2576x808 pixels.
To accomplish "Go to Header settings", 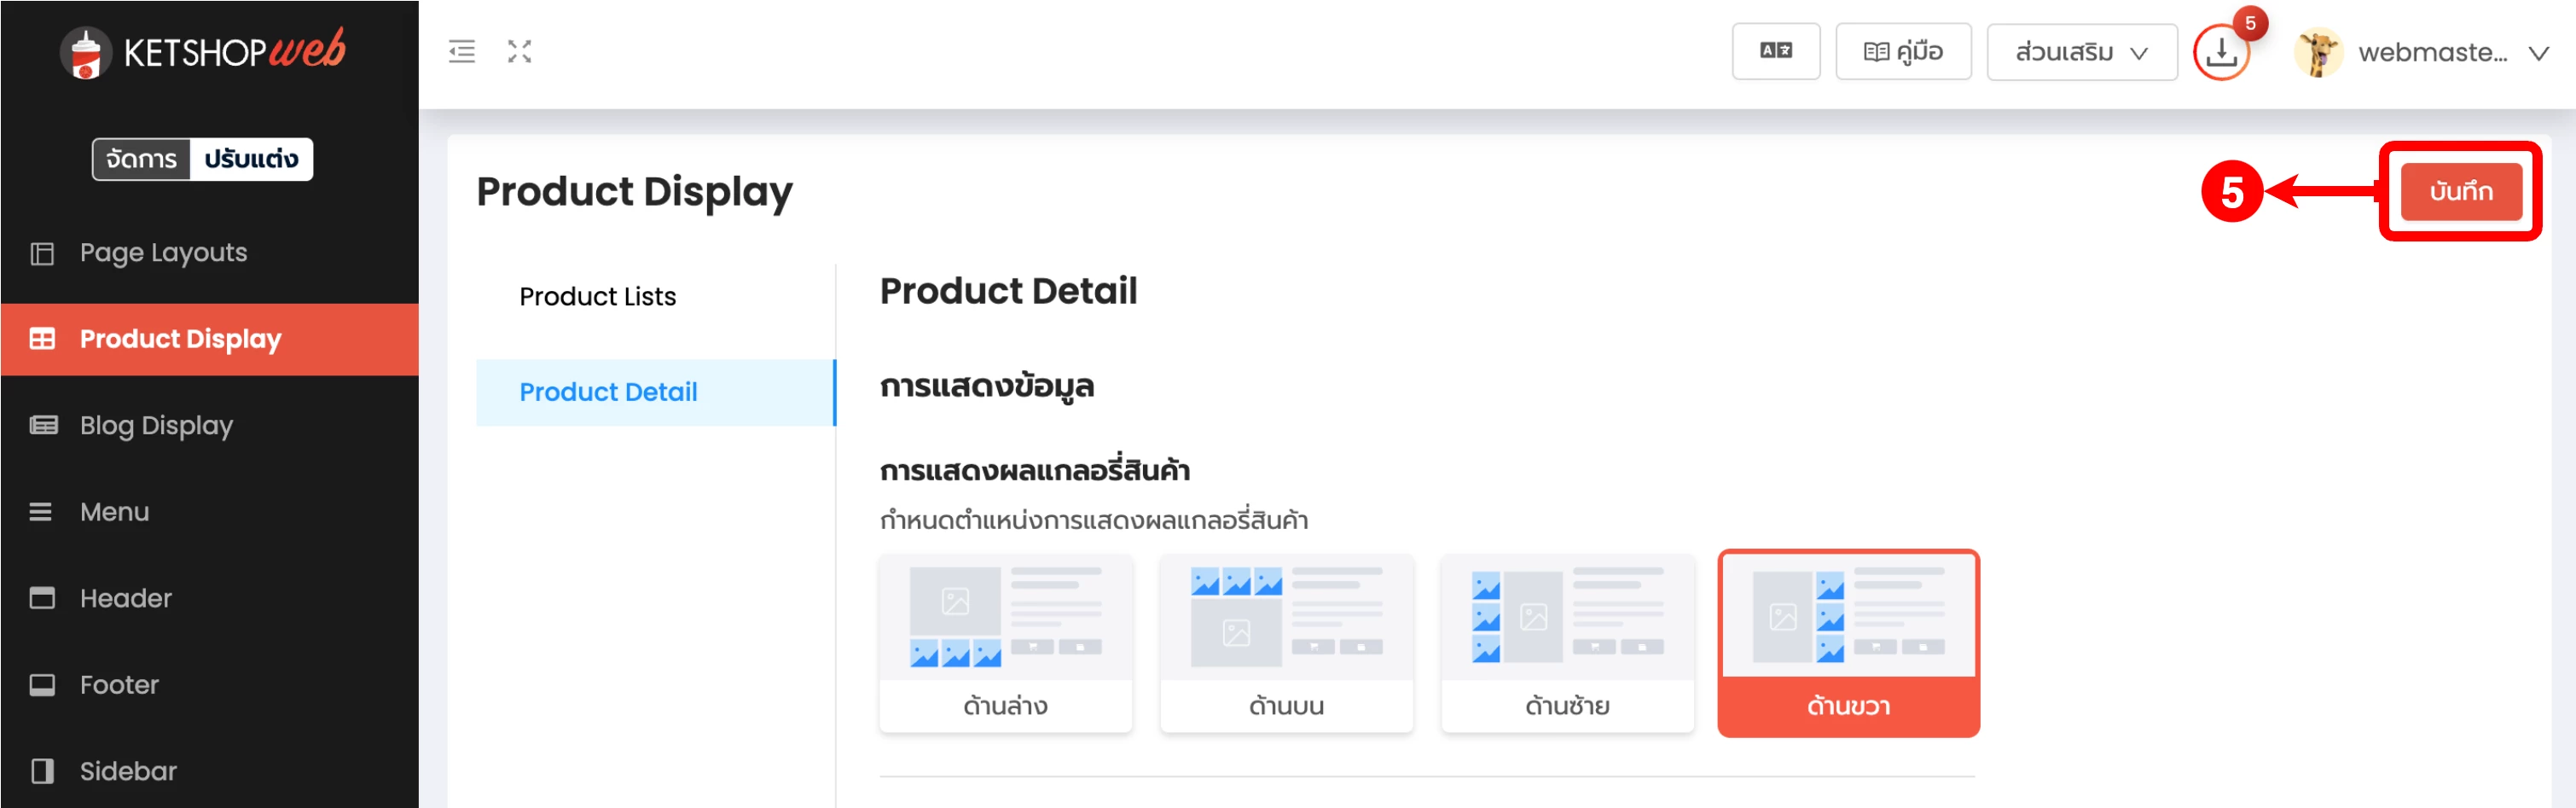I will 125,598.
